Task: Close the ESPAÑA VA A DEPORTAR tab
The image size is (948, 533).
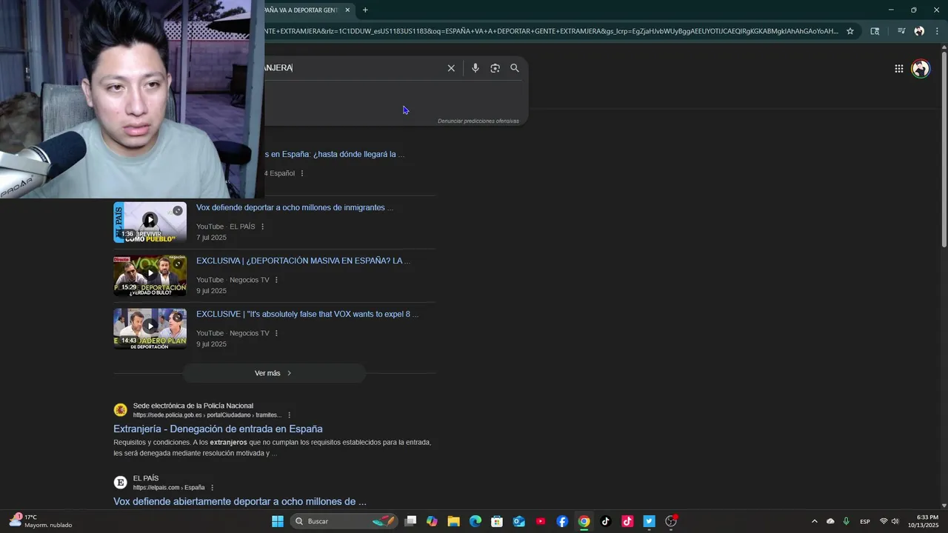Action: tap(347, 10)
